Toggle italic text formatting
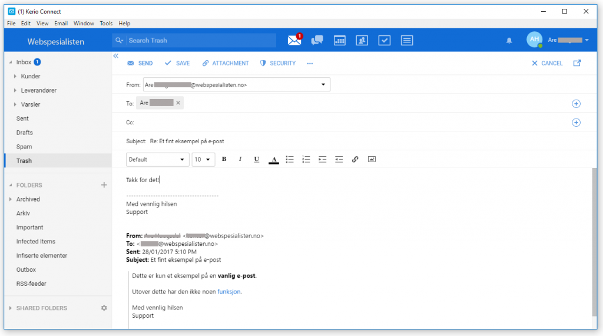The image size is (603, 336). point(240,159)
